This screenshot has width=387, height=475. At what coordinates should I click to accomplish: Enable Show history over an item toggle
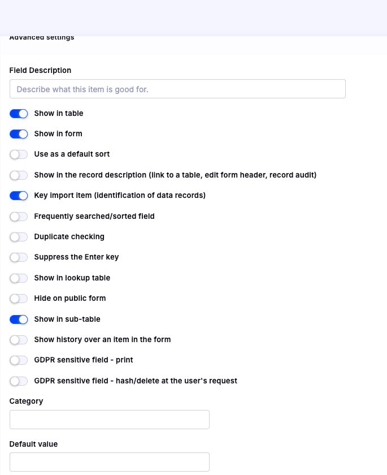pyautogui.click(x=19, y=340)
